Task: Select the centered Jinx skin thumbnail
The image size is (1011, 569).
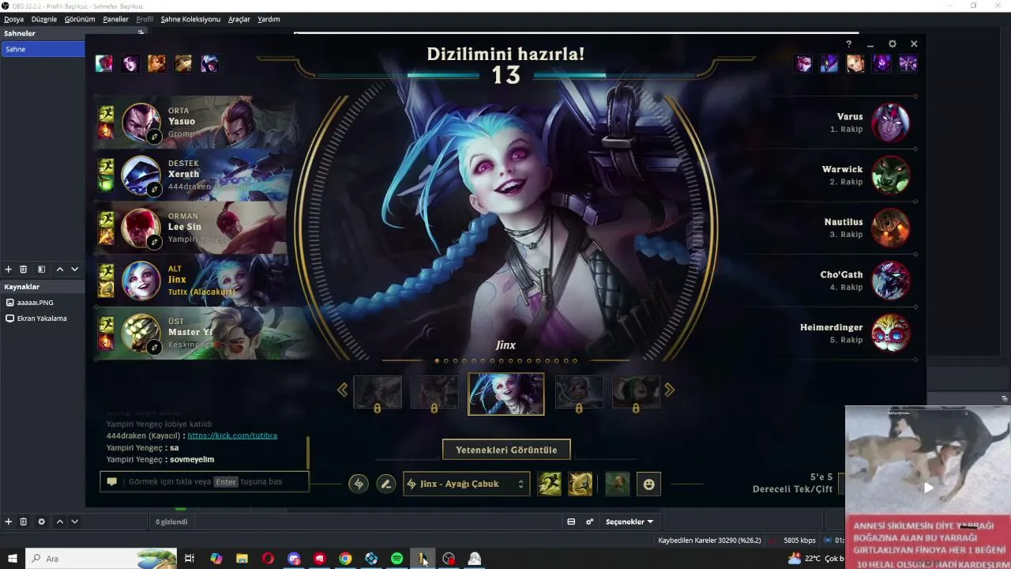Action: 506,394
